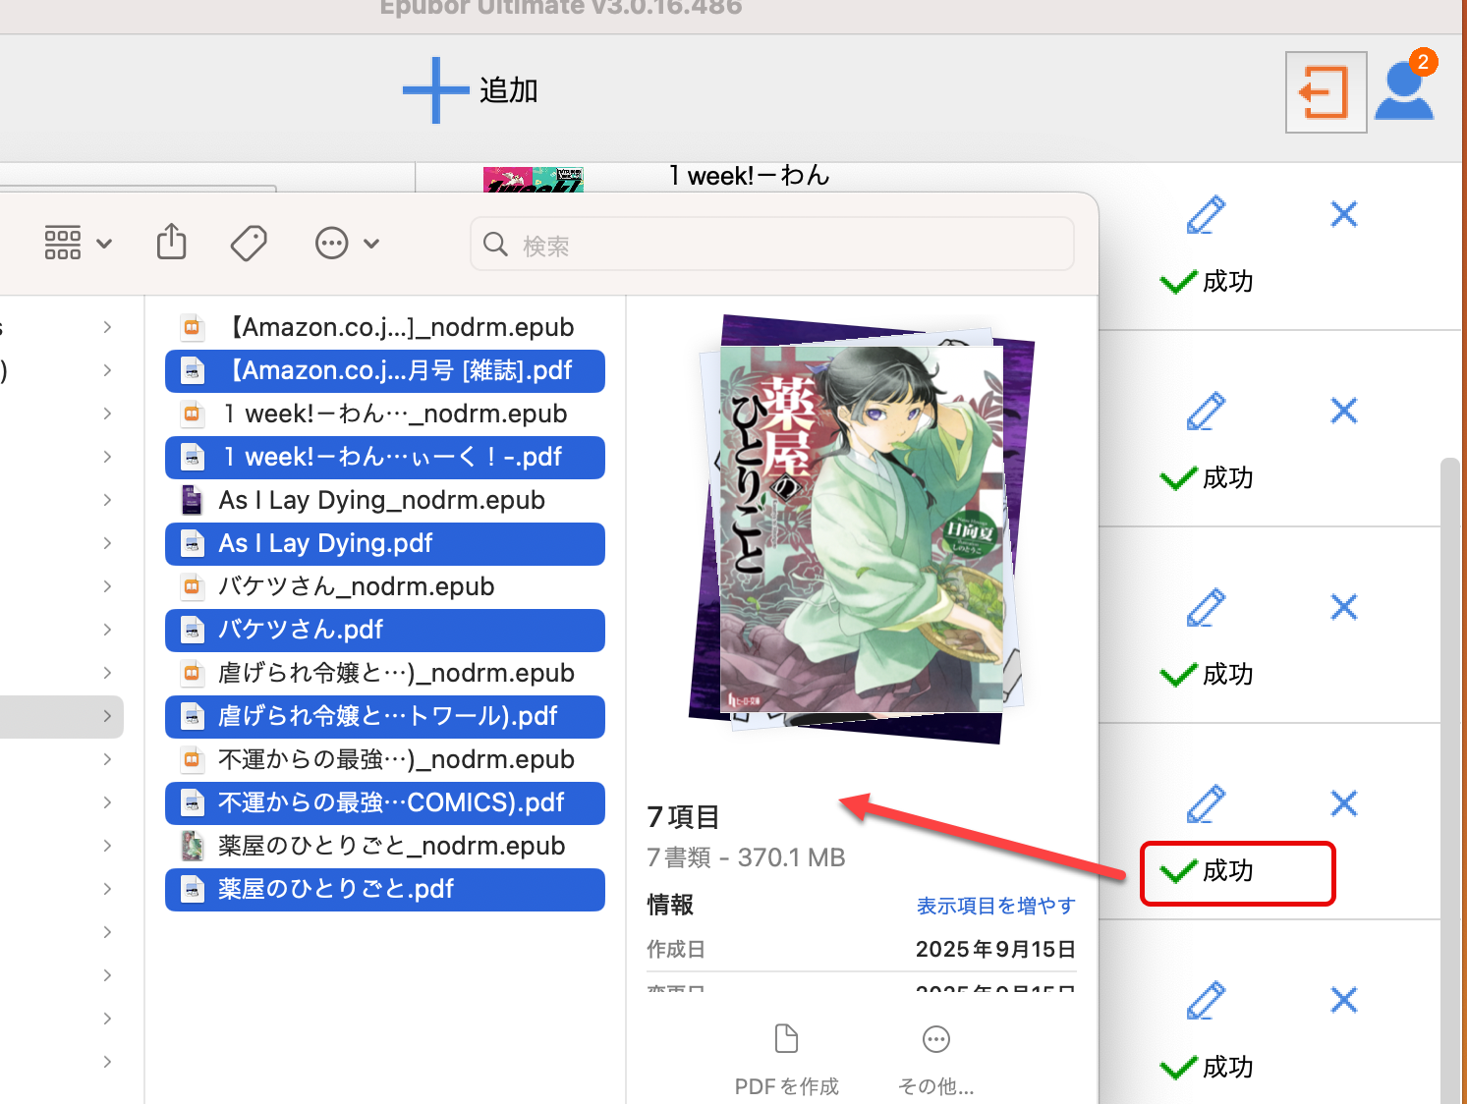
Task: Click the edit pencil in second Epubor row
Action: tap(1206, 412)
